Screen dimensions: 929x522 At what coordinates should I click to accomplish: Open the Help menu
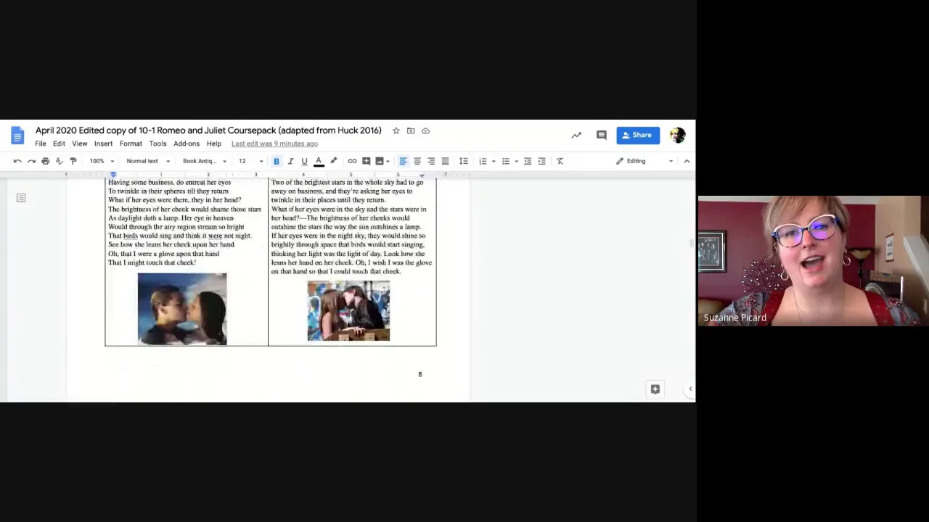click(x=213, y=144)
